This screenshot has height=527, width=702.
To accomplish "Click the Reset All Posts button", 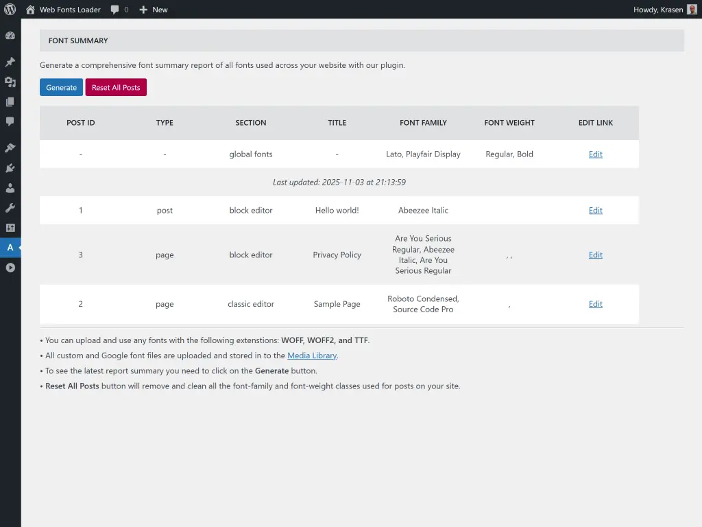I will [x=116, y=87].
